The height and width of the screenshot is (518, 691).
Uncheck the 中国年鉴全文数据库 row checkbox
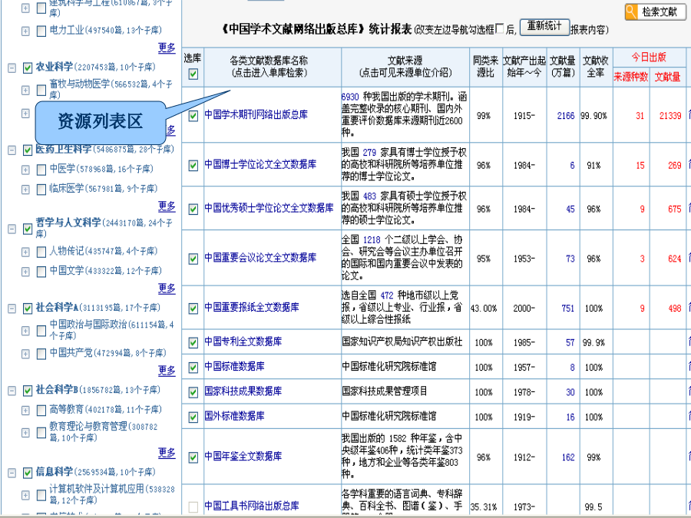(193, 457)
